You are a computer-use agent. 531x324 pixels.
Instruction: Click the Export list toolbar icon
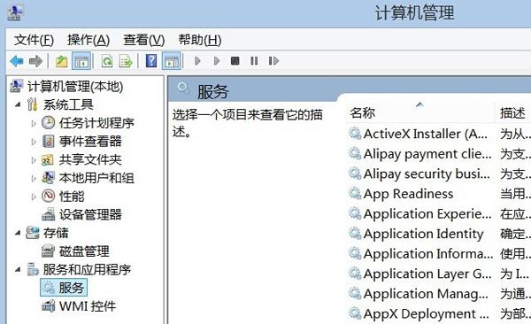pyautogui.click(x=126, y=61)
